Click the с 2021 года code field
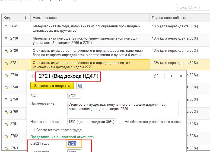This screenshot has height=152, width=210. 74,143
